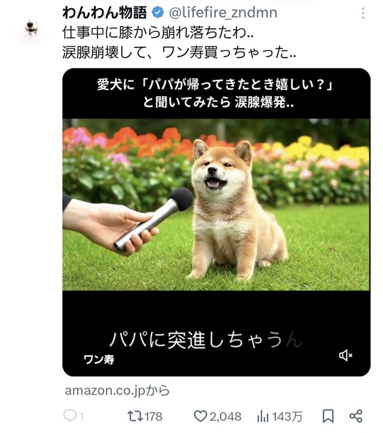Viewport: 383px width, 433px height.
Task: Open the three-dot more options menu
Action: [363, 13]
